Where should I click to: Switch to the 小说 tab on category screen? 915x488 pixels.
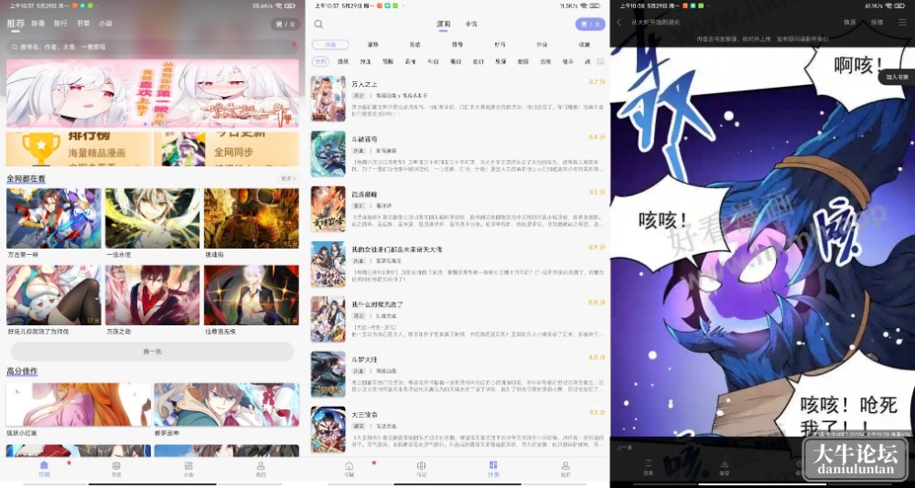471,24
